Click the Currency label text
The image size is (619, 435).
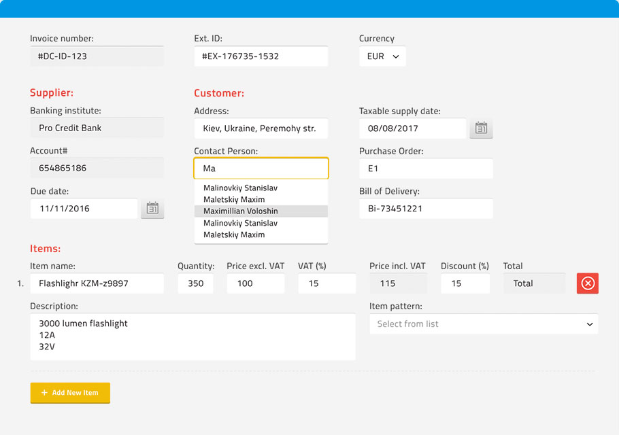377,38
